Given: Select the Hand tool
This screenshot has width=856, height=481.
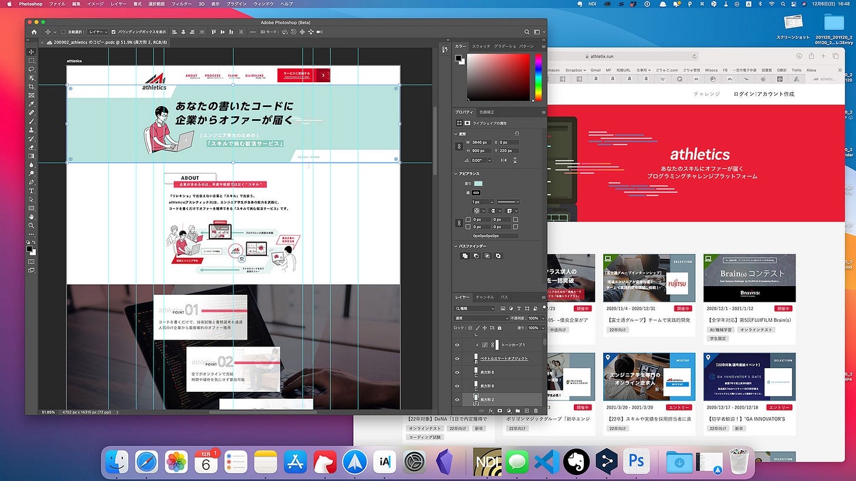Looking at the screenshot, I should [x=32, y=217].
